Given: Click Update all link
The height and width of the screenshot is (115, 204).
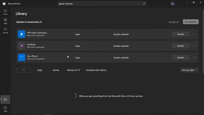Looking at the screenshot, I should pos(173,22).
